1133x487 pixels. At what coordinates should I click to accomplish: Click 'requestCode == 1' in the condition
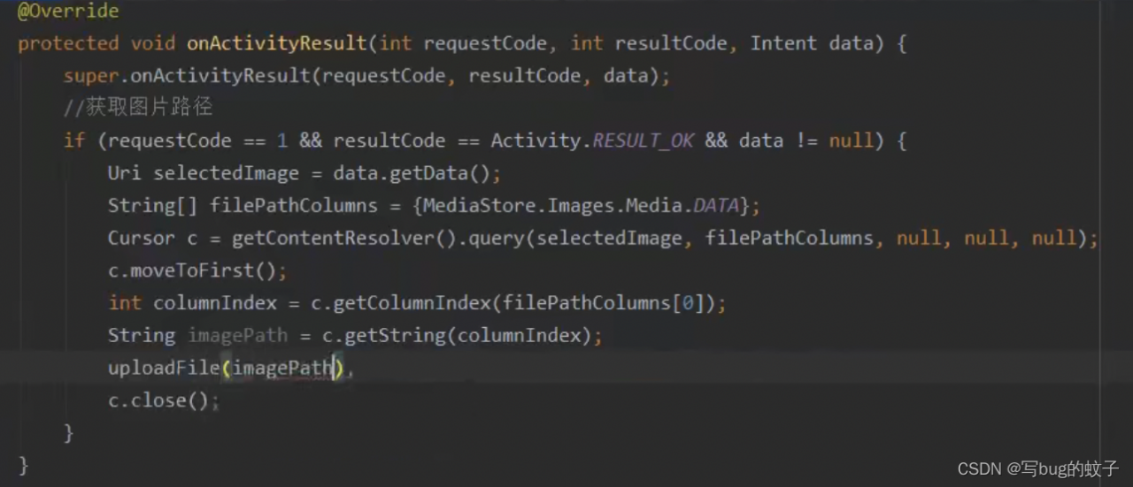[199, 141]
